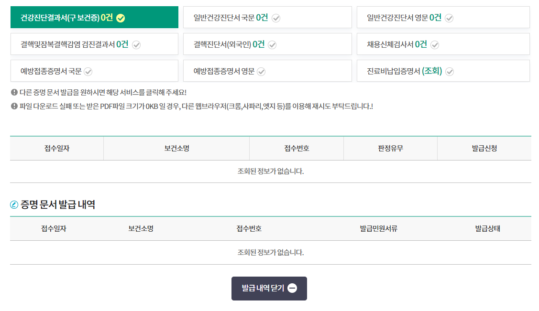
Task: Collapse the issuance history via 발급 내역 닫기
Action: coord(269,288)
